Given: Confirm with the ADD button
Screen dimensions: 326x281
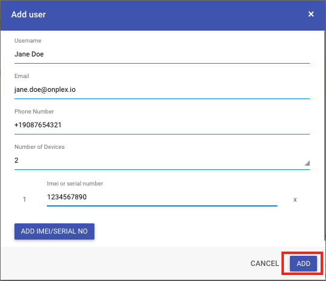Looking at the screenshot, I should 303,264.
